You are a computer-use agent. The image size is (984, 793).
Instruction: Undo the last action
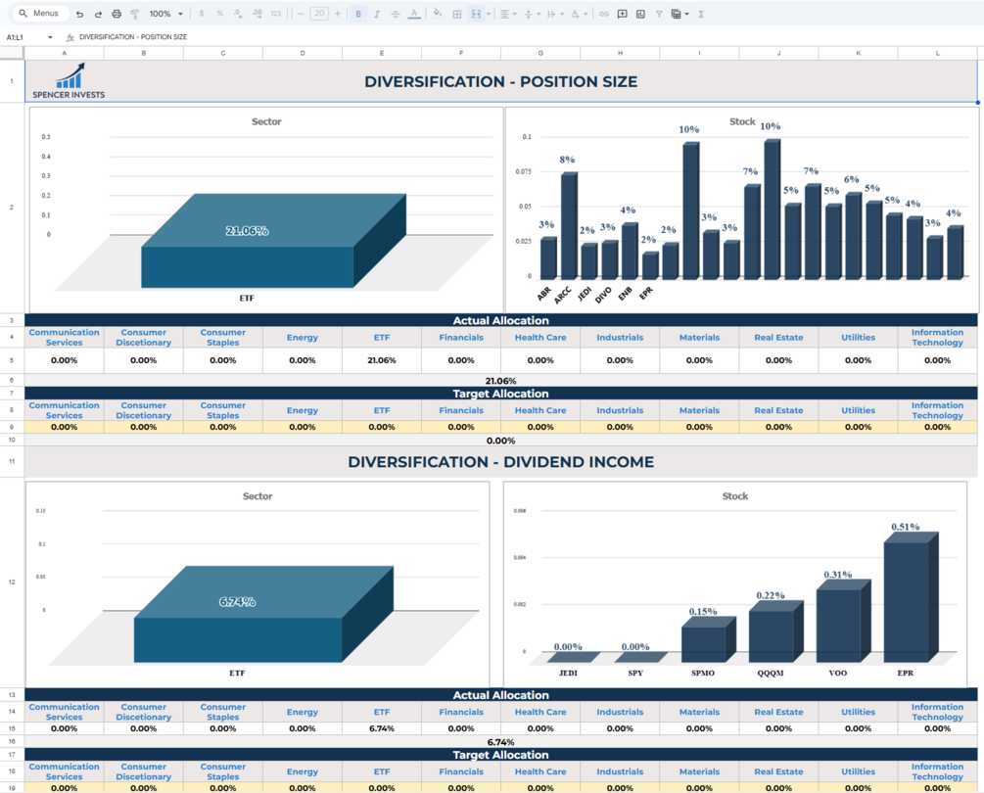(x=79, y=14)
